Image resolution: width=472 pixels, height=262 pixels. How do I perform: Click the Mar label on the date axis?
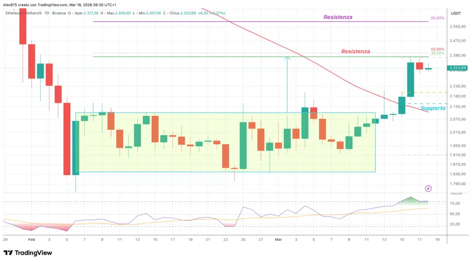pyautogui.click(x=278, y=240)
